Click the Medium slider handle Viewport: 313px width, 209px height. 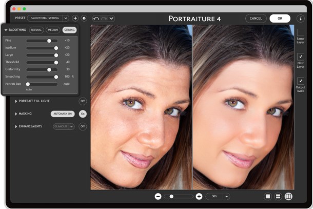[x=56, y=48]
